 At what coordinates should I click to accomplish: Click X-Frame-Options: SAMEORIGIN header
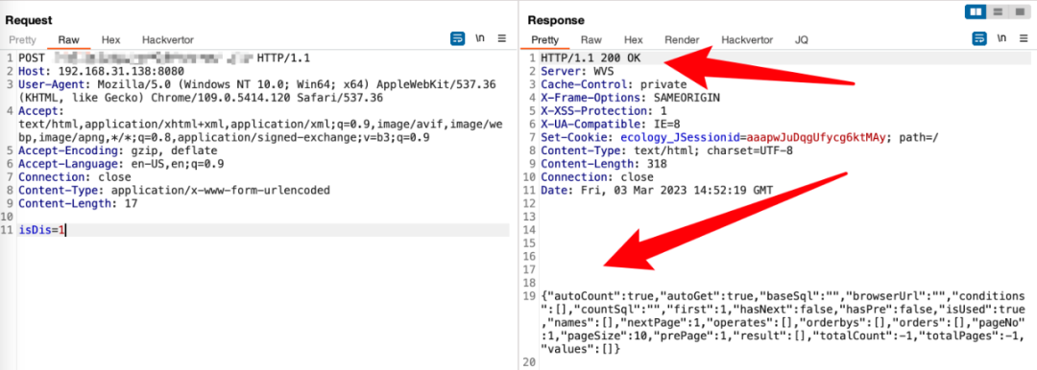click(x=630, y=98)
